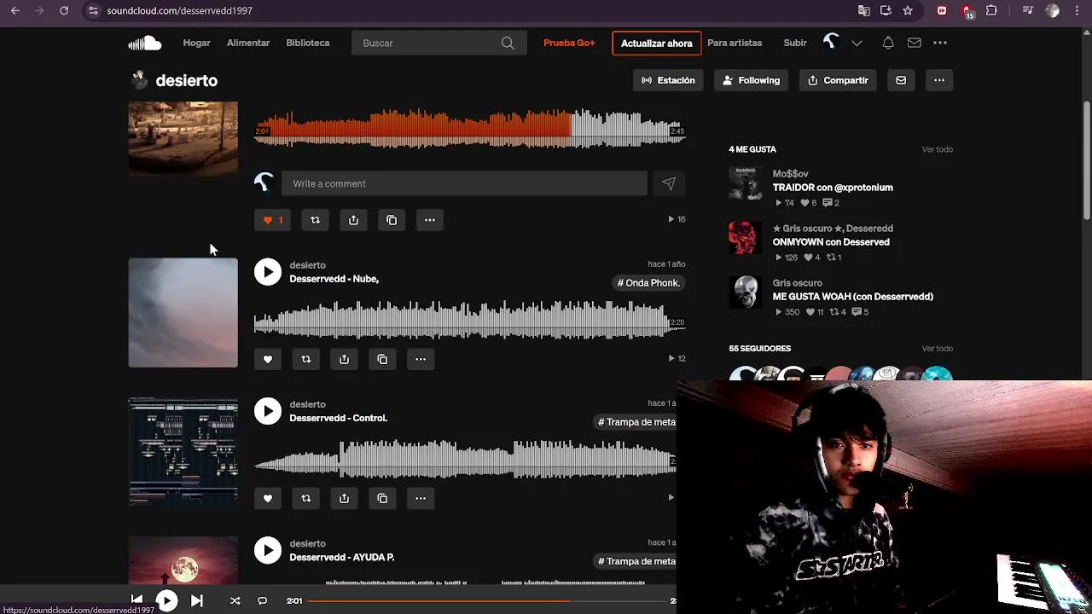Open Nube track cover thumbnail
The width and height of the screenshot is (1092, 614).
tap(183, 313)
